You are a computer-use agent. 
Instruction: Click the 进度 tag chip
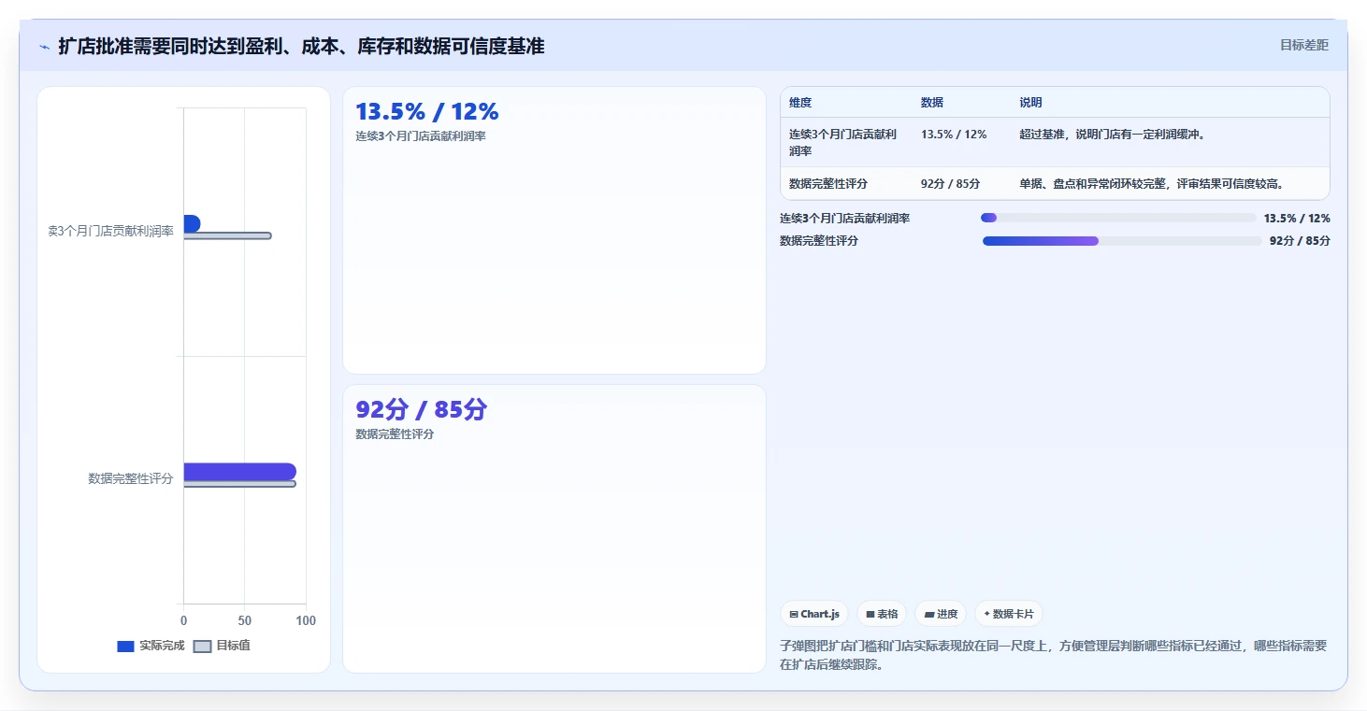coord(941,614)
